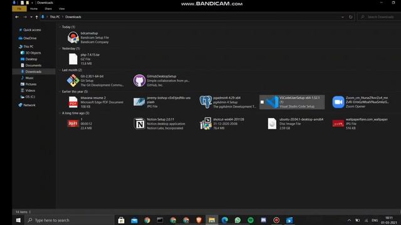Select the 2021 video file named 1
This screenshot has height=225, width=401.
pos(80,124)
